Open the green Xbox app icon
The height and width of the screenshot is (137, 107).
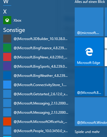click(x=7, y=20)
